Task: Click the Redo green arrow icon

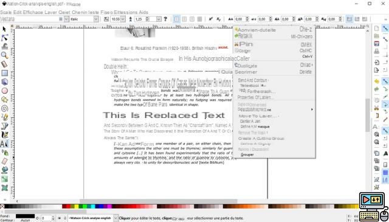Action: [x=377, y=89]
